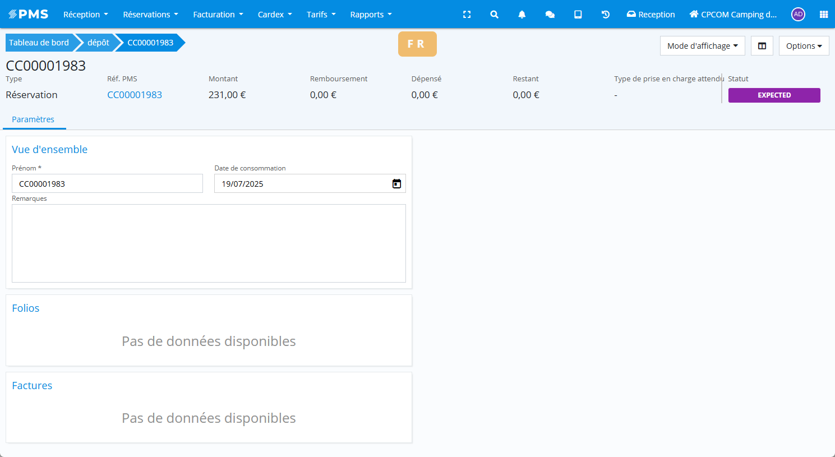This screenshot has height=457, width=835.
Task: Open the Facturation menu
Action: [218, 15]
